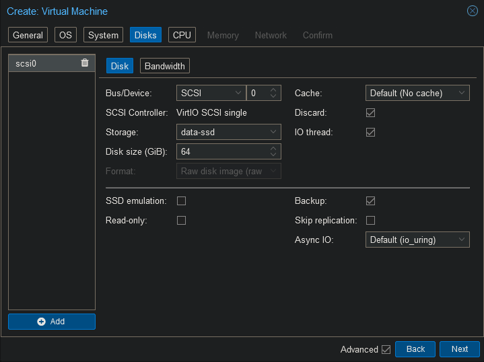The height and width of the screenshot is (362, 484).
Task: Uncheck the Backup option
Action: tap(370, 201)
